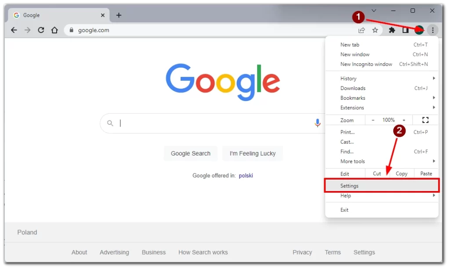Click the Google Search button
Image resolution: width=450 pixels, height=270 pixels.
click(x=191, y=153)
